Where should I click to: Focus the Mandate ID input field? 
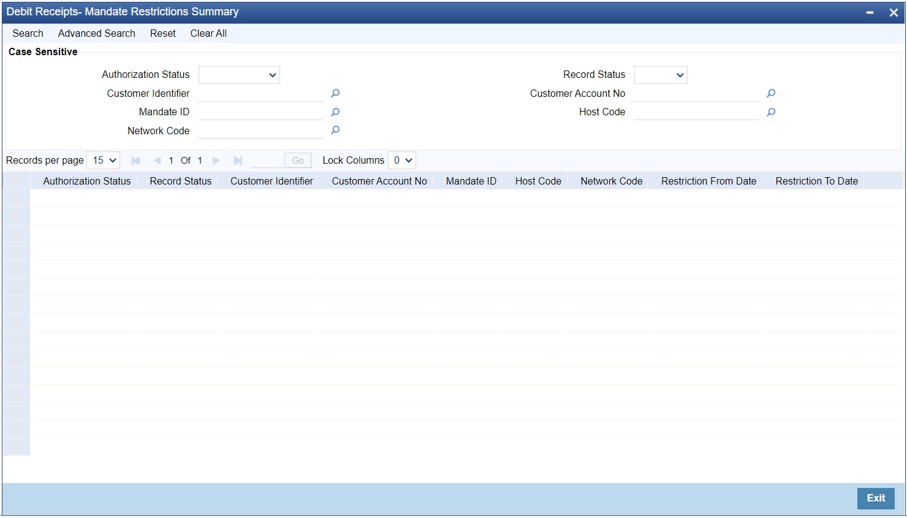tap(260, 112)
